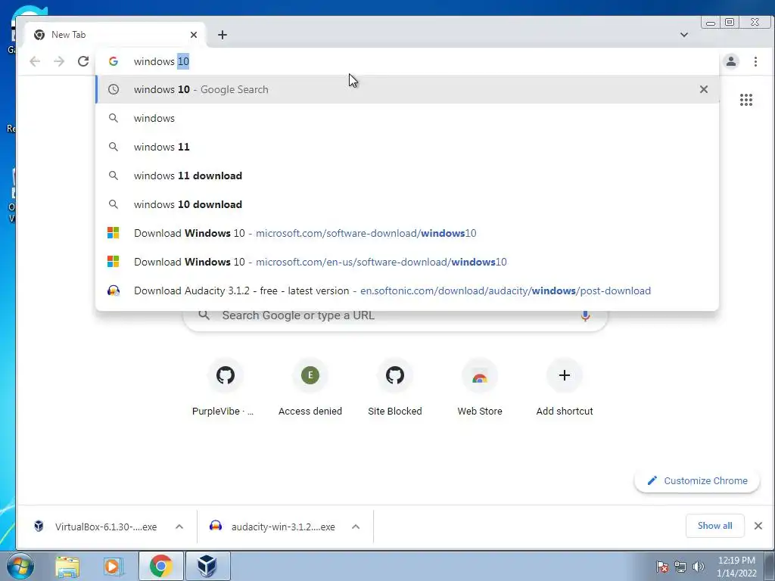Remove the windows 10 history suggestion
The width and height of the screenshot is (775, 581).
pos(703,89)
